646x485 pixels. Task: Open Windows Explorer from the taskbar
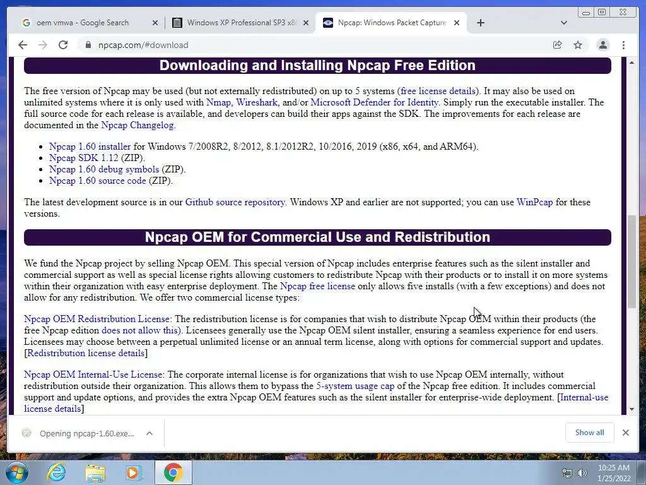[95, 473]
